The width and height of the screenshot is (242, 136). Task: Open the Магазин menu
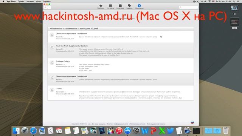[30, 2]
